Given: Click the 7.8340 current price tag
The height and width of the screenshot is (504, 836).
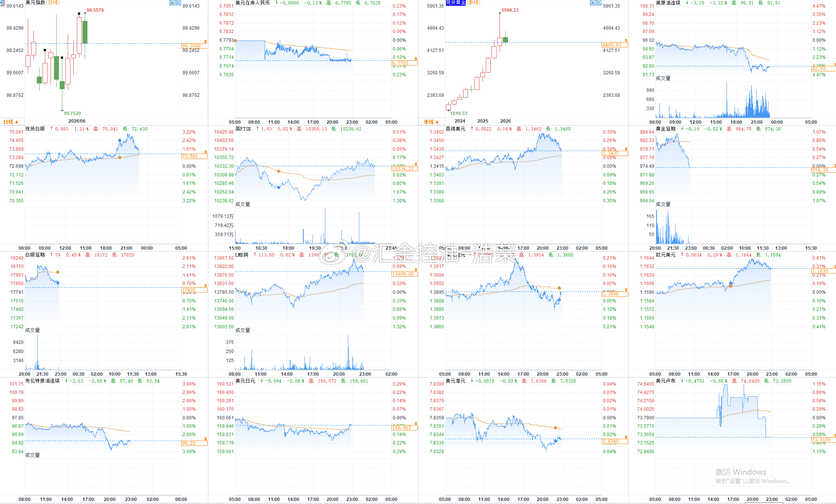Looking at the screenshot, I should [x=615, y=441].
